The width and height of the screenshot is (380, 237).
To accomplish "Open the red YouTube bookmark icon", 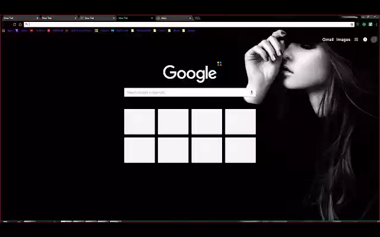I will click(x=31, y=31).
